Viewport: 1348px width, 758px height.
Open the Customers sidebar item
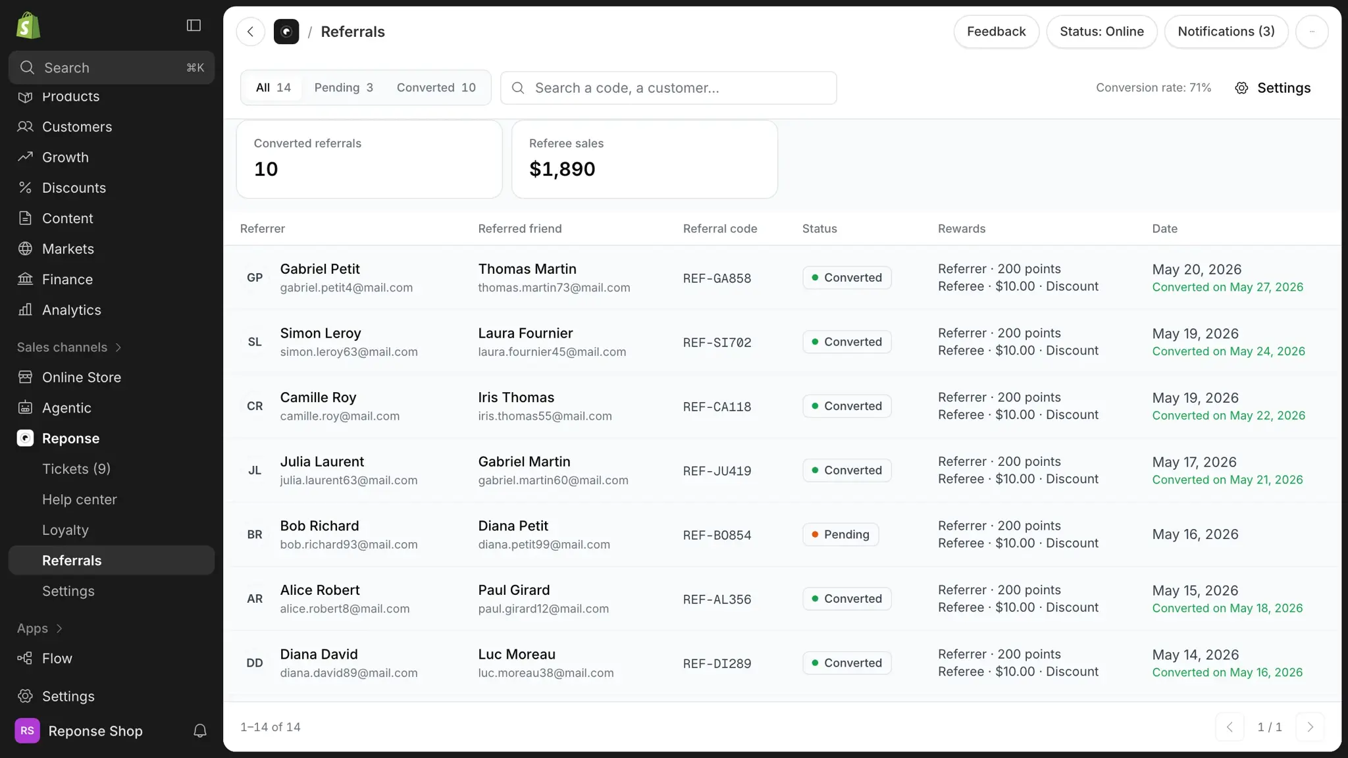coord(111,127)
